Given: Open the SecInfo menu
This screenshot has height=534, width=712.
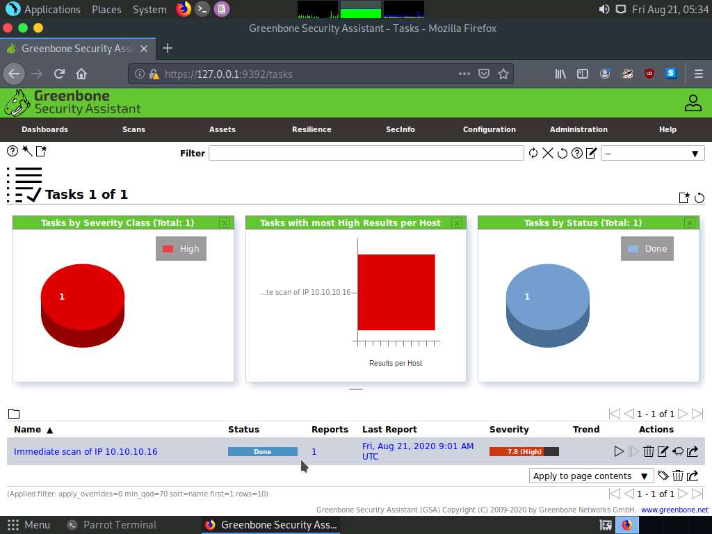Looking at the screenshot, I should (400, 129).
